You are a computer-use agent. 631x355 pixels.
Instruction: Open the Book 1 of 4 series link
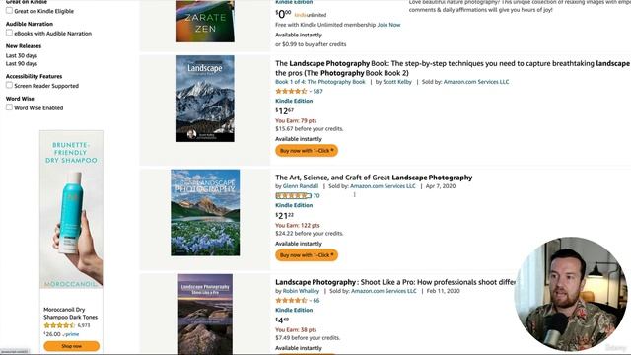pyautogui.click(x=320, y=82)
